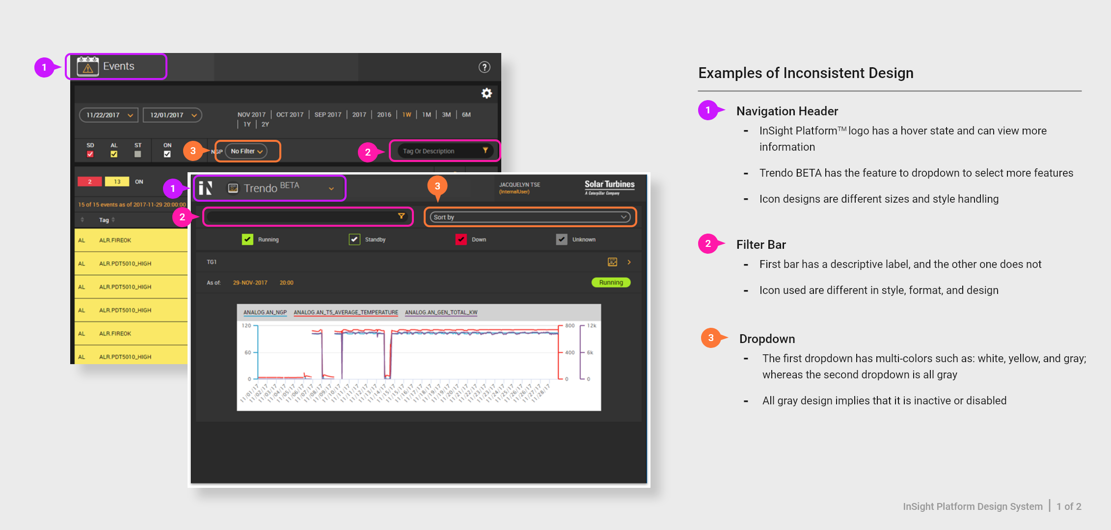Toggle the ST checkbox in Events

(138, 154)
